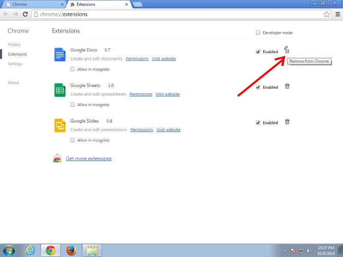The image size is (343, 257).
Task: View Google Slides Permissions
Action: coord(142,130)
